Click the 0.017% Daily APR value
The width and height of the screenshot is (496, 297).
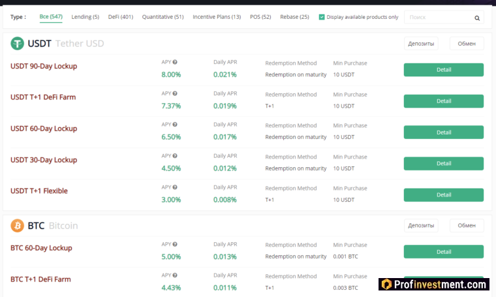point(225,137)
